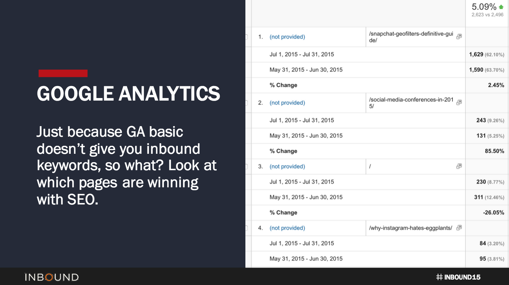The width and height of the screenshot is (509, 285).
Task: Click (not provided) in row 2
Action: [287, 103]
